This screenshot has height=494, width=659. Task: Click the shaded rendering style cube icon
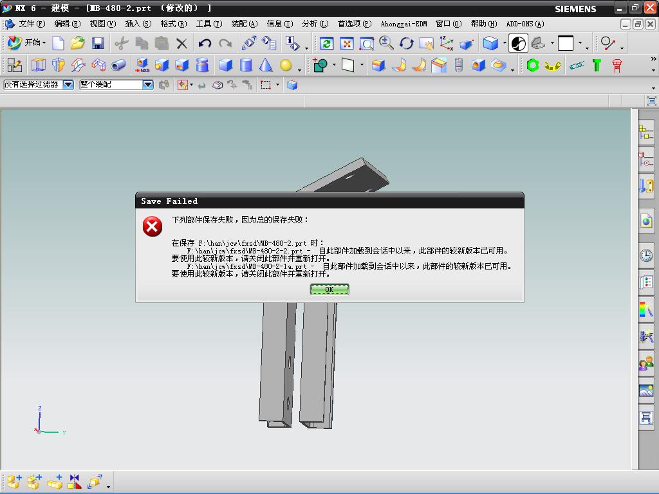coord(490,43)
